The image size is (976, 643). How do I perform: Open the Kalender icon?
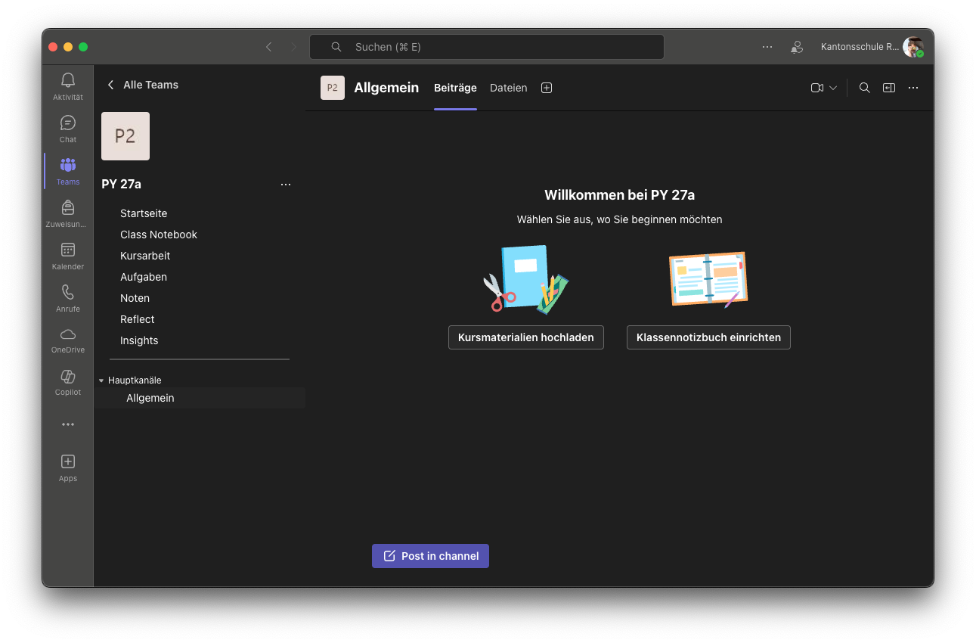[x=68, y=250]
